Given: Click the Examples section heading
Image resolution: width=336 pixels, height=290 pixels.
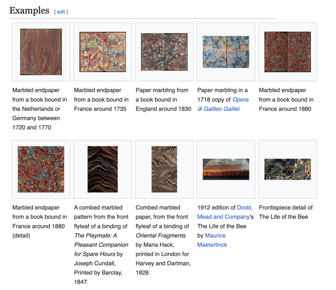Looking at the screenshot, I should pos(29,10).
